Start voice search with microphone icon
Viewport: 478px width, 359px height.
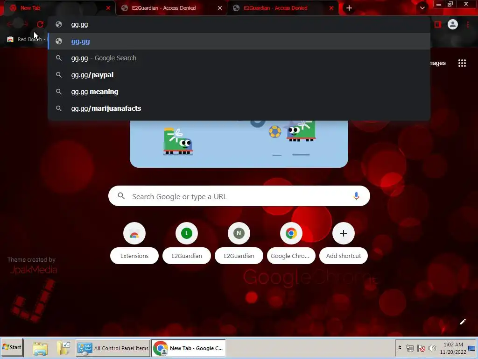[x=356, y=196]
